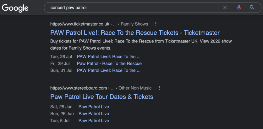Image resolution: width=263 pixels, height=129 pixels.
Task: Open the Tue, 5 Jul Paw Patrol Live link
Action: point(94,121)
